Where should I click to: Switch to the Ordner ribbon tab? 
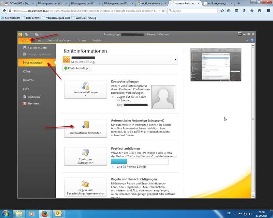click(x=82, y=40)
